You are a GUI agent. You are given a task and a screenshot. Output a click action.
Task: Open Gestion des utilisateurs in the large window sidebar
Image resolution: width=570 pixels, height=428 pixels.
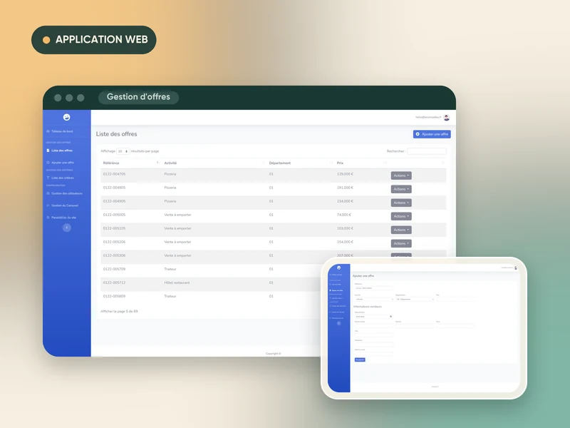click(64, 193)
